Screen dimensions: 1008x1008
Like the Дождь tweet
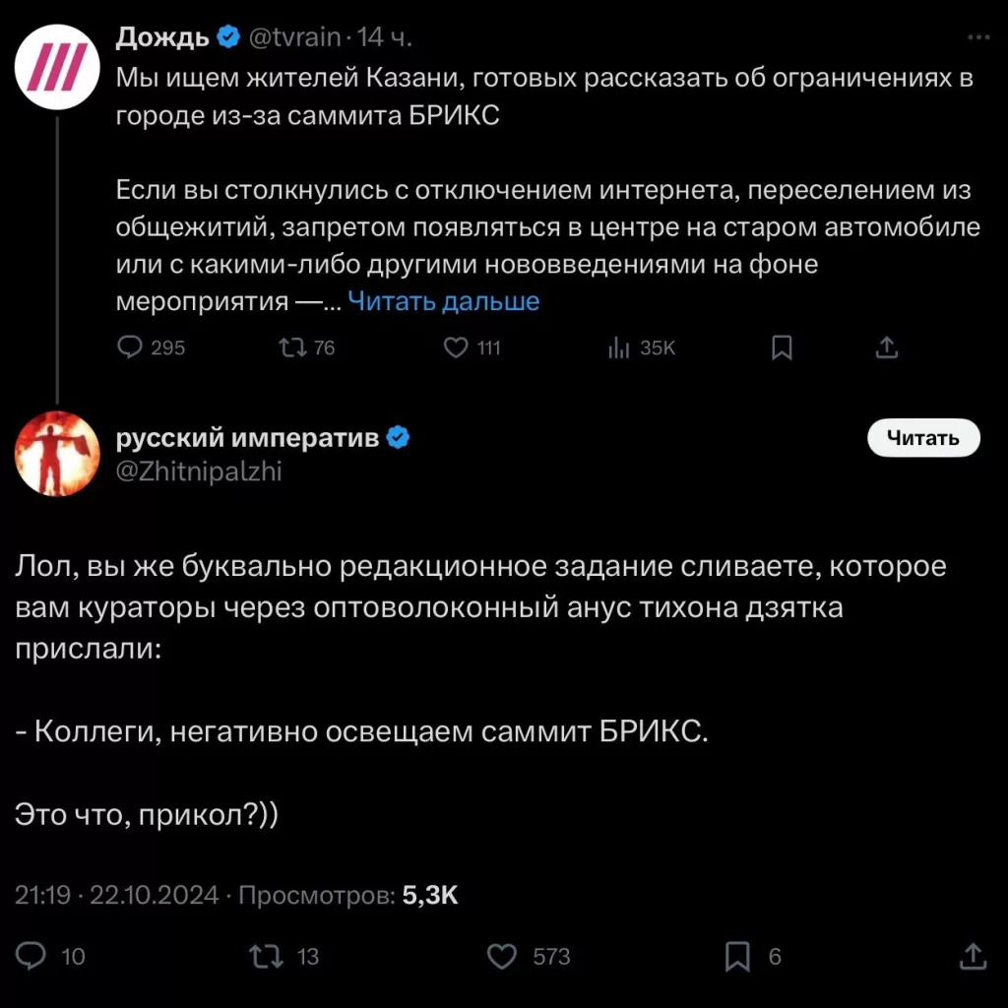click(456, 347)
